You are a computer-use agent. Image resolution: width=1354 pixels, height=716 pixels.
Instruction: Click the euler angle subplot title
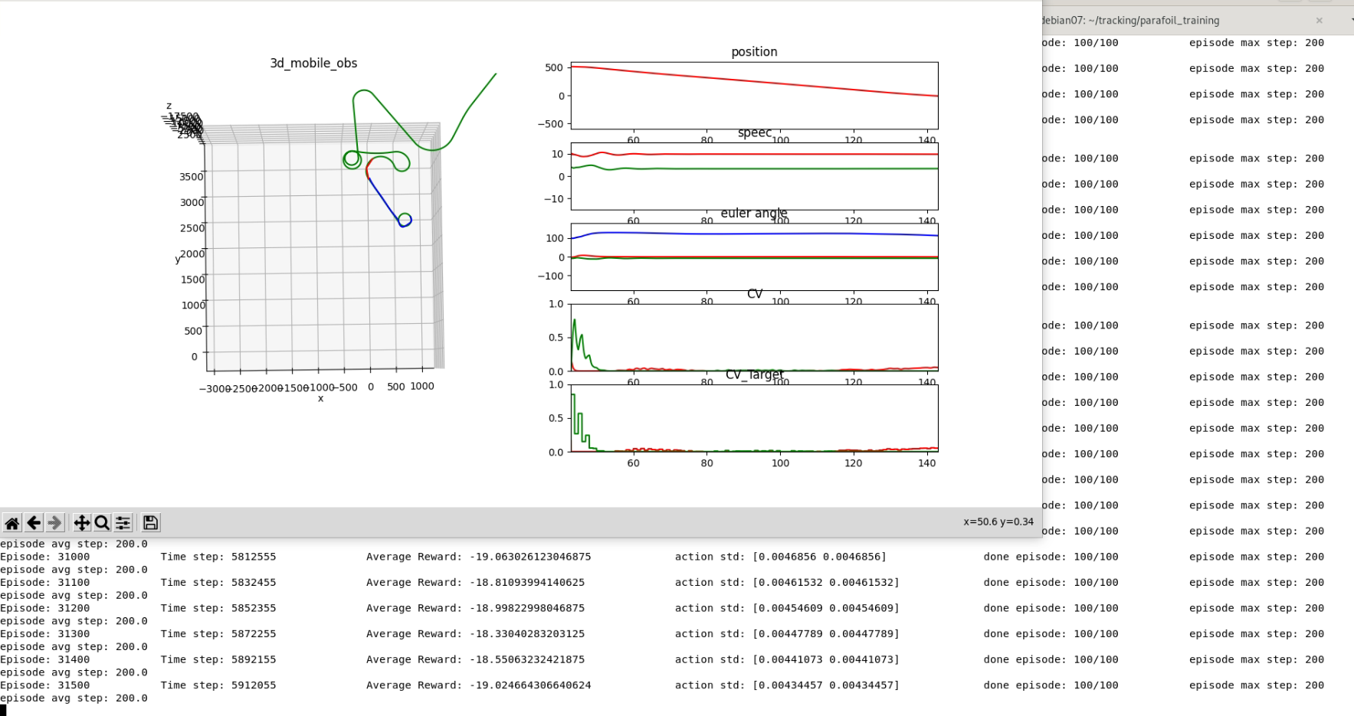pos(754,213)
